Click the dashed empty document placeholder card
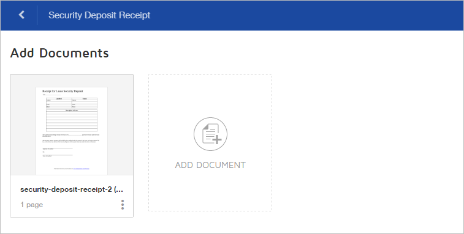Image resolution: width=464 pixels, height=234 pixels. coord(210,142)
